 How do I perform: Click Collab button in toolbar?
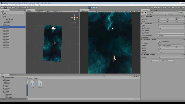click(149, 8)
